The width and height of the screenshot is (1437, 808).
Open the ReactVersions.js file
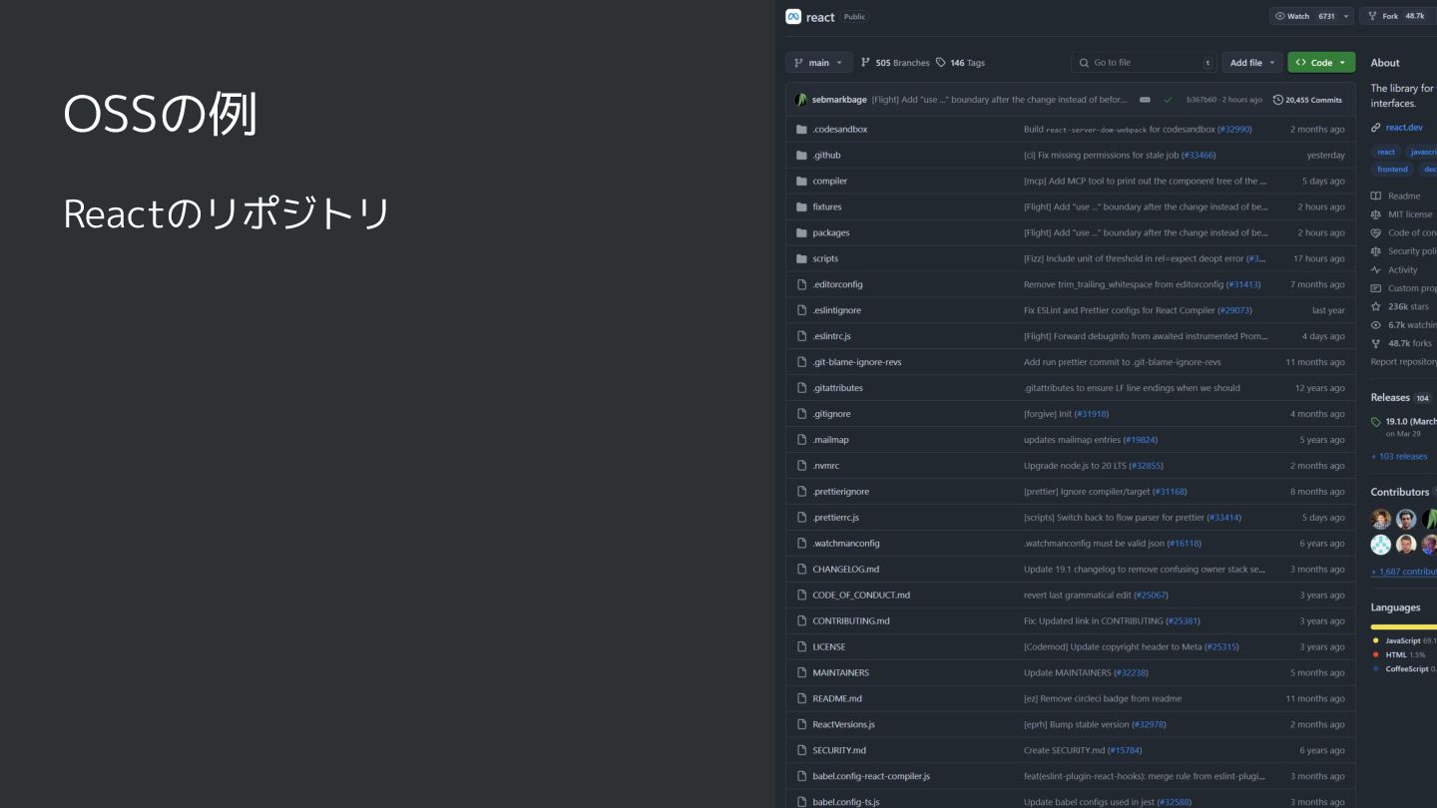(x=844, y=725)
